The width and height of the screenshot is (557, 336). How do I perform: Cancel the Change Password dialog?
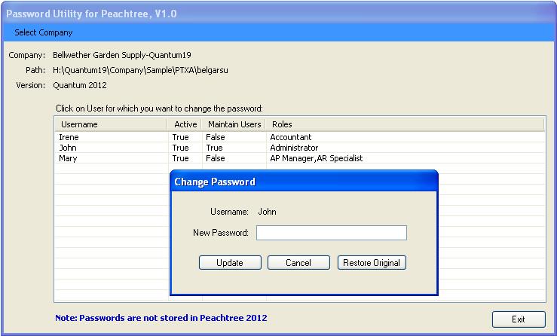point(298,262)
